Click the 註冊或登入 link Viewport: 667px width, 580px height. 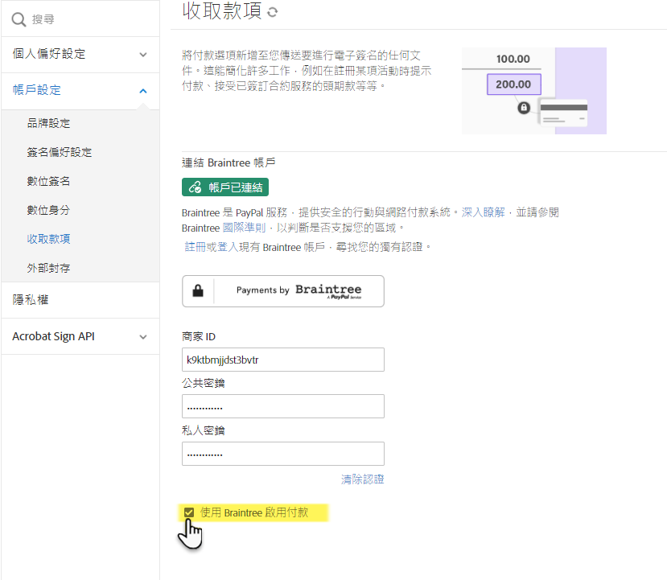pyautogui.click(x=212, y=247)
